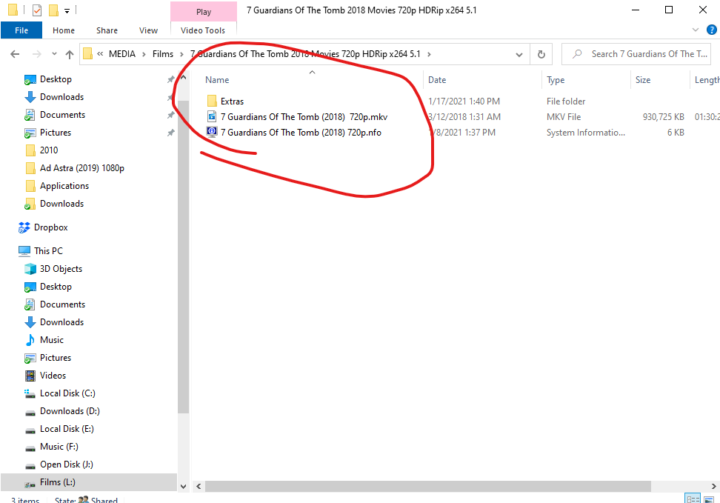This screenshot has width=720, height=503.
Task: Click the Back navigation arrow
Action: [x=15, y=54]
